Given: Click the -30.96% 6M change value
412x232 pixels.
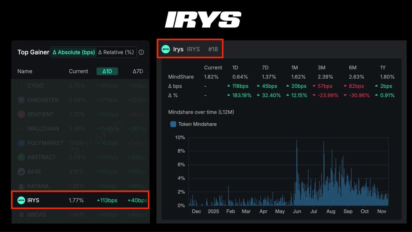Looking at the screenshot, I should click(x=357, y=96).
